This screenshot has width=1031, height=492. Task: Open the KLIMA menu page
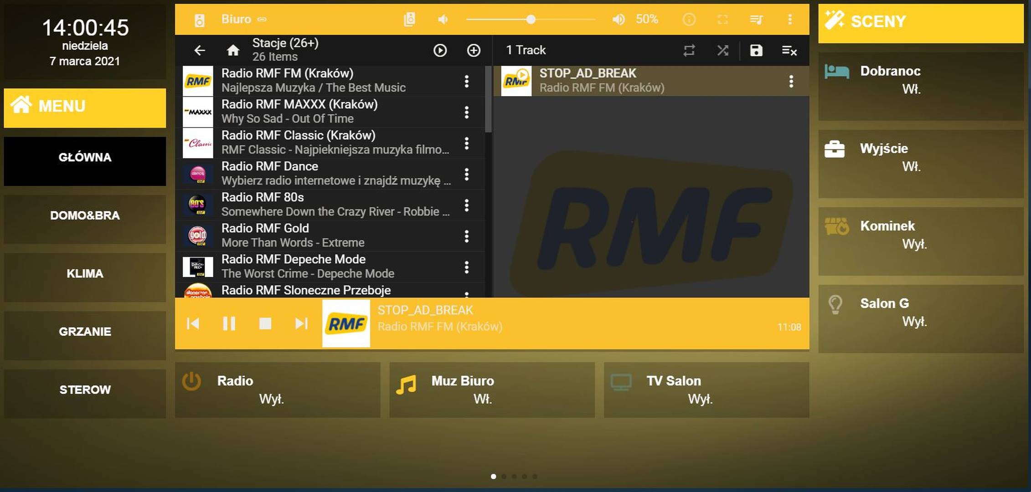click(85, 274)
